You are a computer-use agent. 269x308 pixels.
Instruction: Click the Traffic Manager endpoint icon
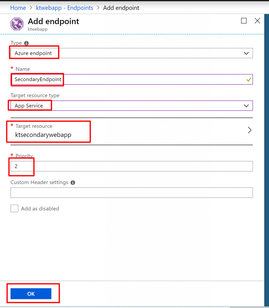coord(17,24)
